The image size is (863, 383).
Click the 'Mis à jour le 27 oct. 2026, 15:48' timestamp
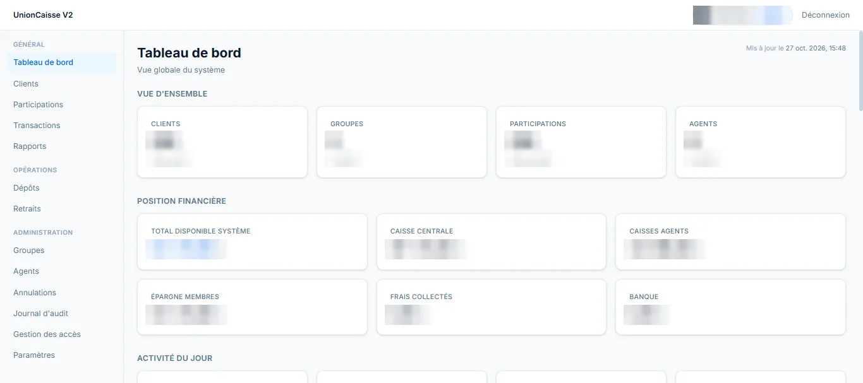coord(796,48)
